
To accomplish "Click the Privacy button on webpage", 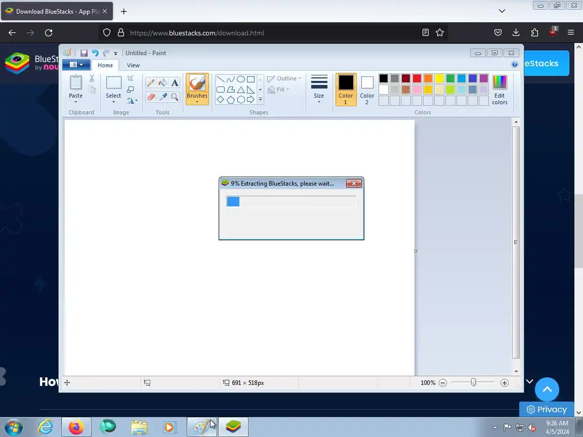I will 547,409.
